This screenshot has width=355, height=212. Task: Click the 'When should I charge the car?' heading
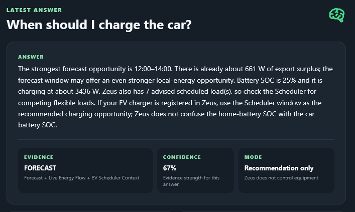pyautogui.click(x=99, y=25)
